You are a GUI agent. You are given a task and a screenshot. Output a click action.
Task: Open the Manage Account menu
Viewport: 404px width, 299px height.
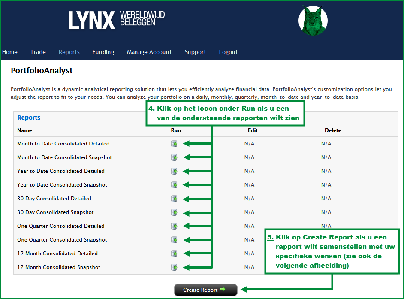tap(149, 52)
